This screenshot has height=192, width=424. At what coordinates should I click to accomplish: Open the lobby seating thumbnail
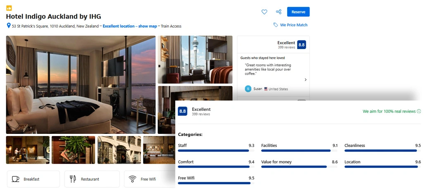tap(159, 150)
